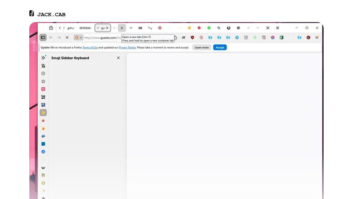Close the active guexts tab

107,28
